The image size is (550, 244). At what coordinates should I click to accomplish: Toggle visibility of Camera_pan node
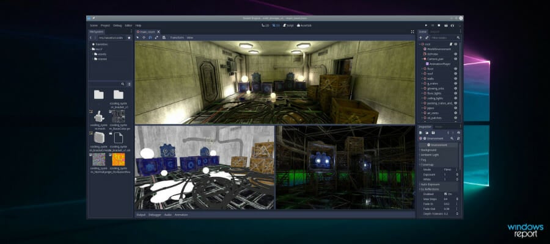point(456,59)
